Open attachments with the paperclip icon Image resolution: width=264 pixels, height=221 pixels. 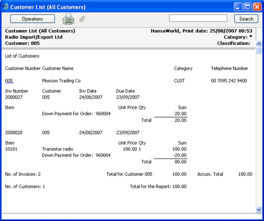(82, 19)
